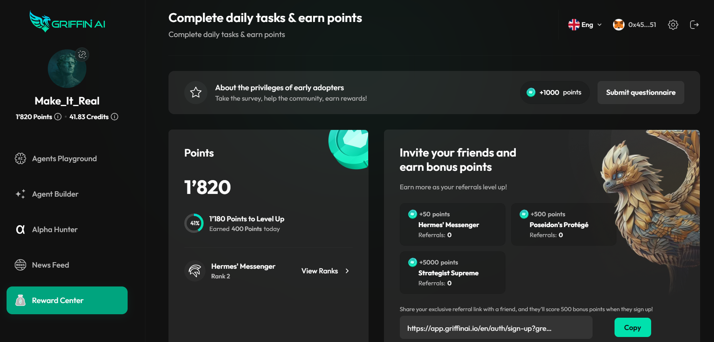Viewport: 714px width, 342px height.
Task: Click the logout icon
Action: tap(694, 25)
